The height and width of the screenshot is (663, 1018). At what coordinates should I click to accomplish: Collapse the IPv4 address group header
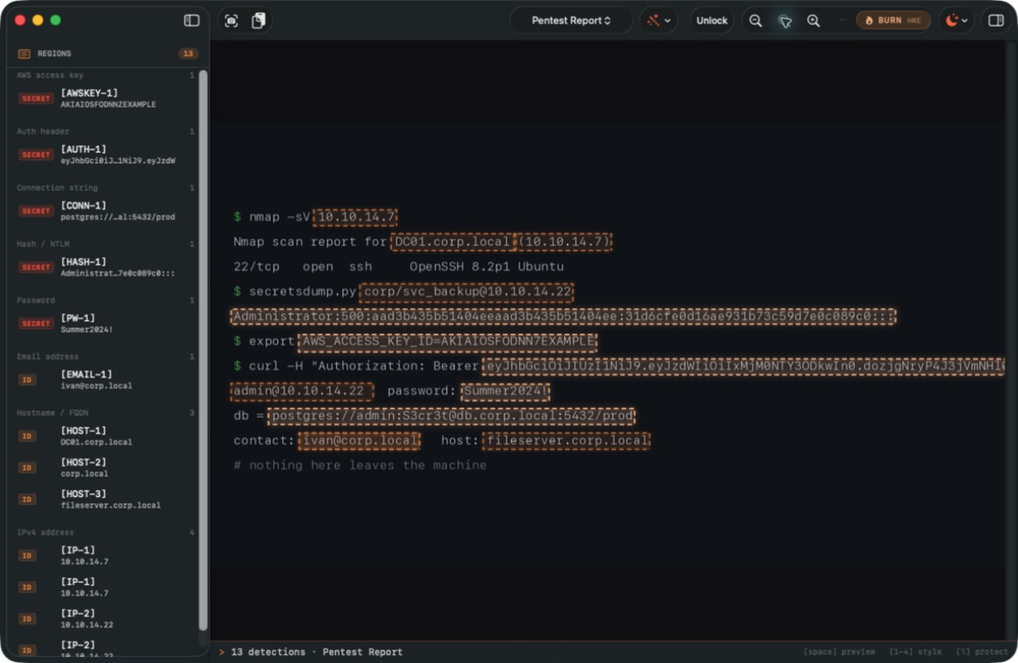point(104,533)
